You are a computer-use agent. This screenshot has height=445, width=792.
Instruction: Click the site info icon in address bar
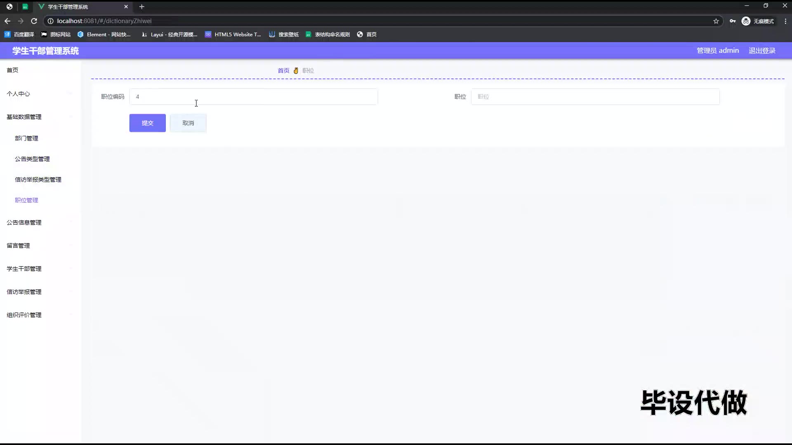tap(50, 21)
